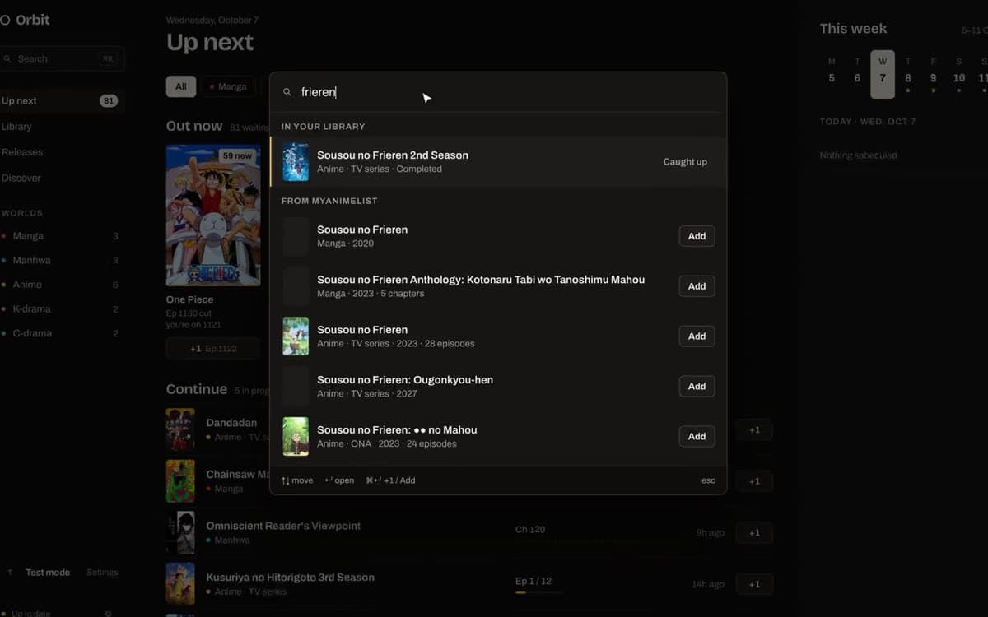Select the All filter tab
This screenshot has width=988, height=617.
(181, 86)
